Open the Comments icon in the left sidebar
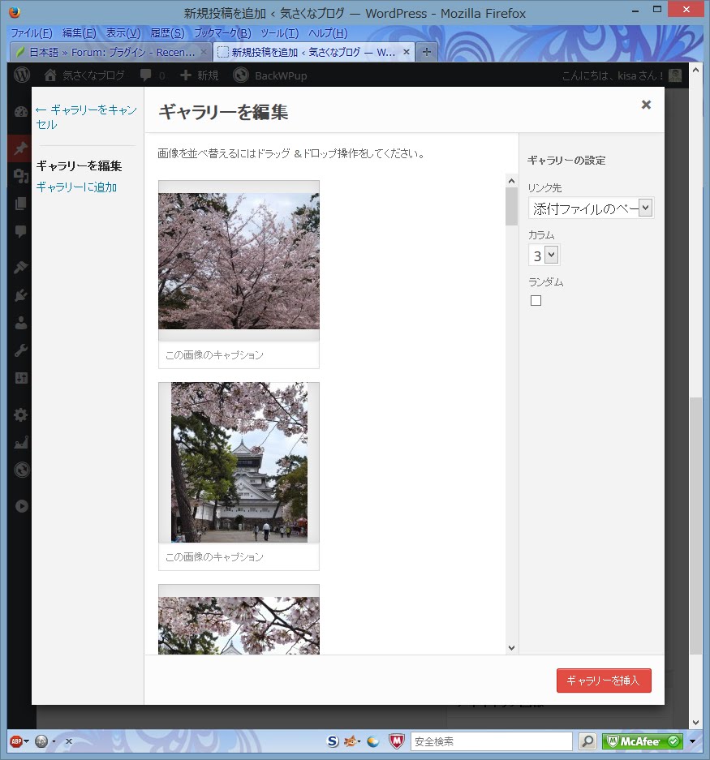Screen dimensions: 710x760 [x=21, y=231]
